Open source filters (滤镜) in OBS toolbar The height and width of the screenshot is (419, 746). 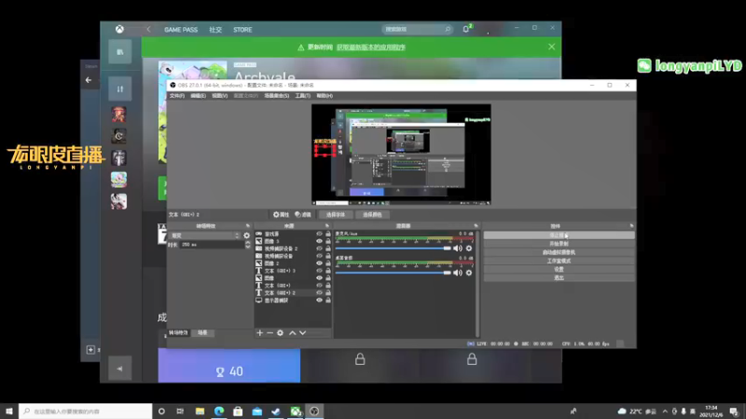tap(303, 215)
